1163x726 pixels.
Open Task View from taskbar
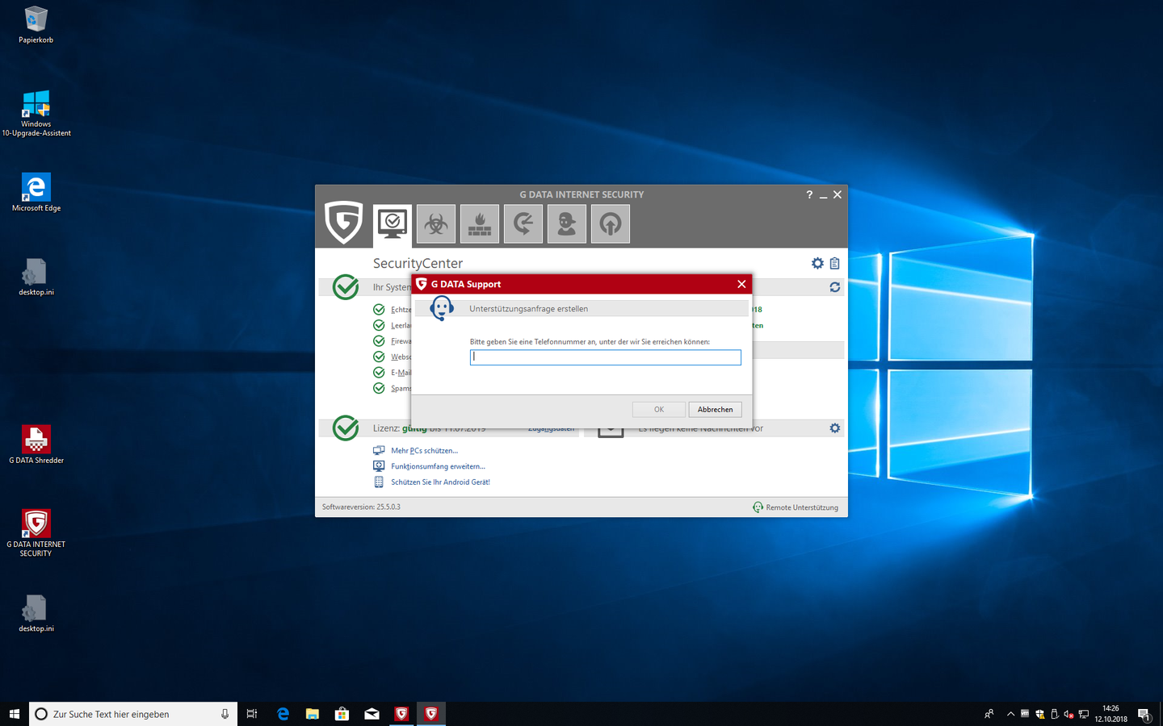pos(252,714)
